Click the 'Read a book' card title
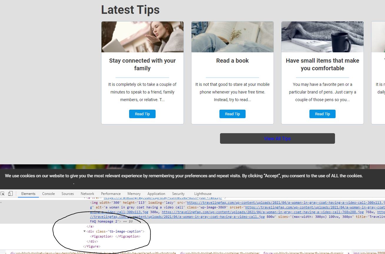The height and width of the screenshot is (254, 385). point(232,61)
